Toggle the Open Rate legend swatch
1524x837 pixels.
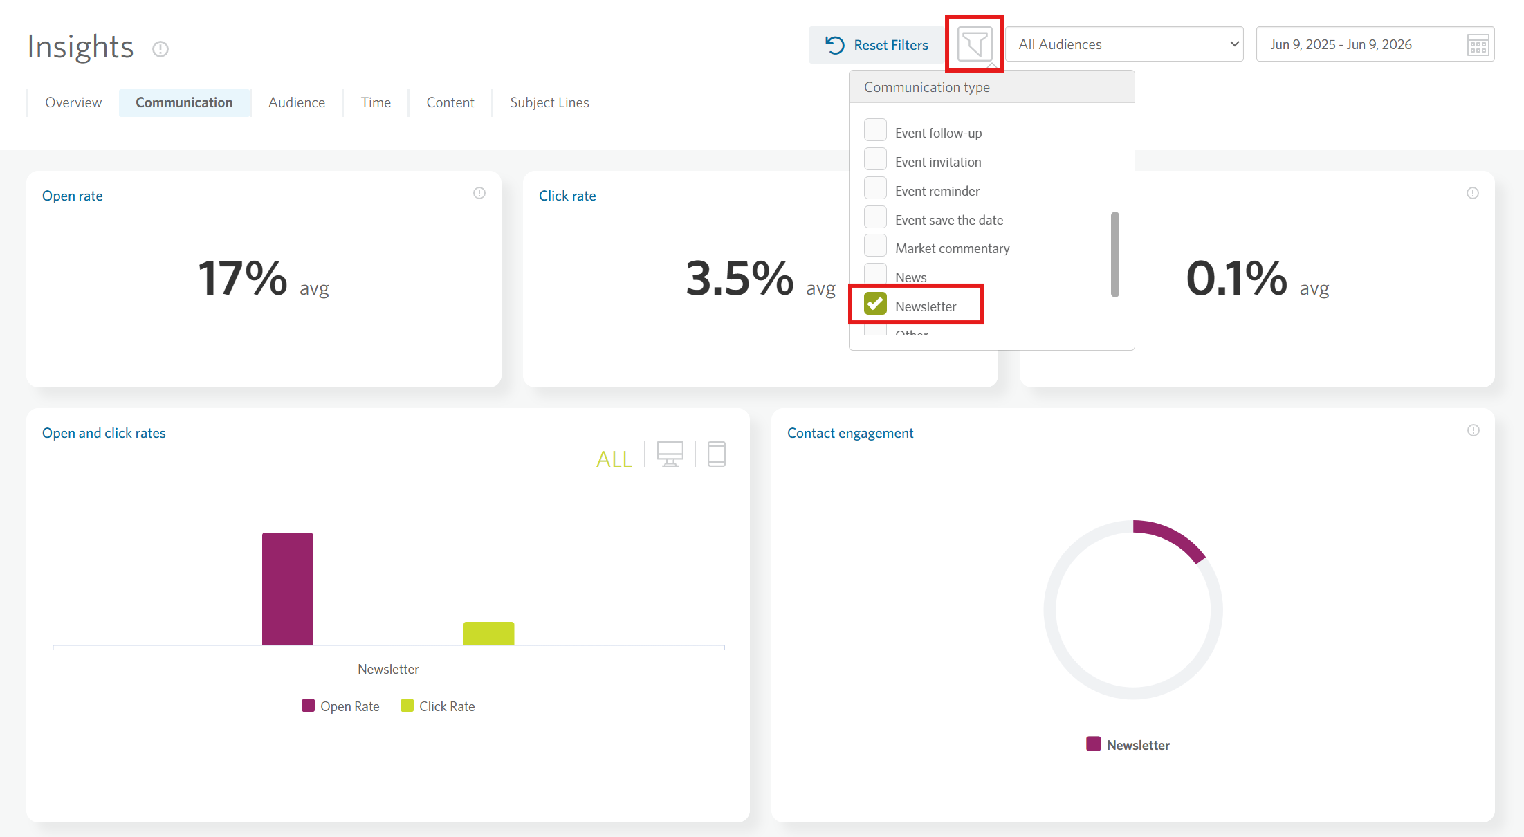(x=309, y=706)
